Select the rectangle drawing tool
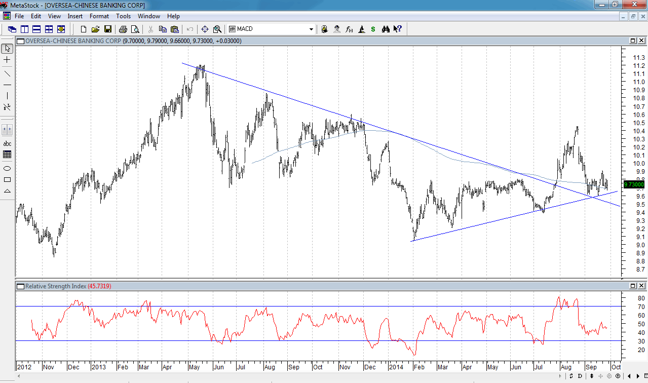The image size is (648, 383). [x=7, y=179]
